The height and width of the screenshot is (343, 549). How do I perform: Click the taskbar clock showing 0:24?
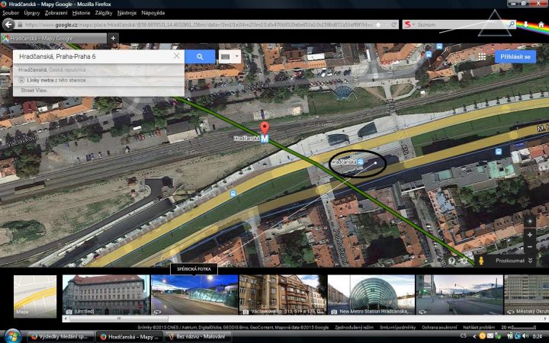(538, 336)
